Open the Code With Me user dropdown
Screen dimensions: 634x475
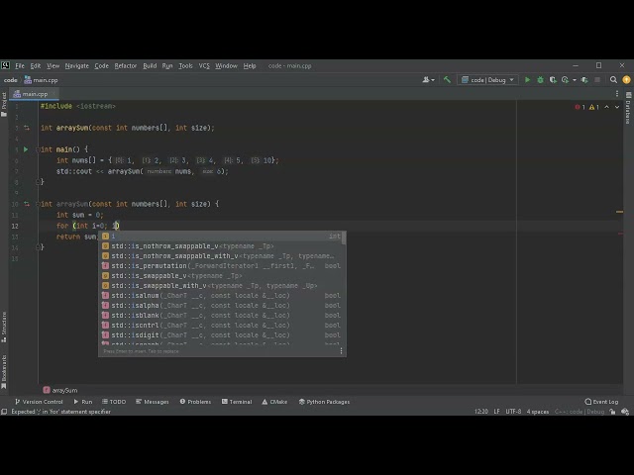tap(429, 80)
